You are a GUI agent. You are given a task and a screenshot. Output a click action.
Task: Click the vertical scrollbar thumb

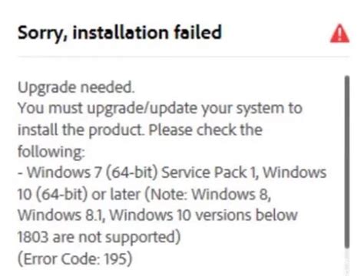click(x=347, y=162)
